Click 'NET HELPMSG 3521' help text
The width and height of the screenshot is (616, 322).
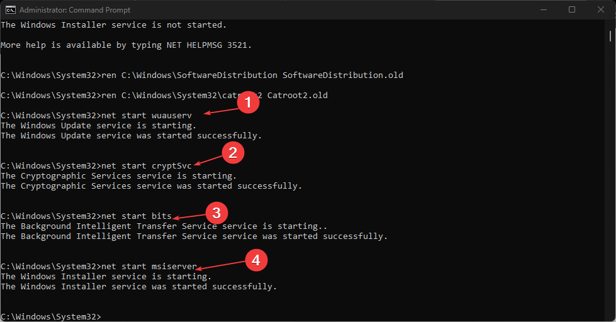pos(206,45)
